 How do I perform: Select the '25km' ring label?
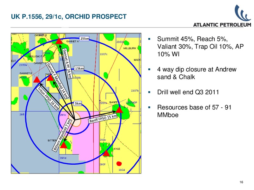pyautogui.click(x=84, y=38)
